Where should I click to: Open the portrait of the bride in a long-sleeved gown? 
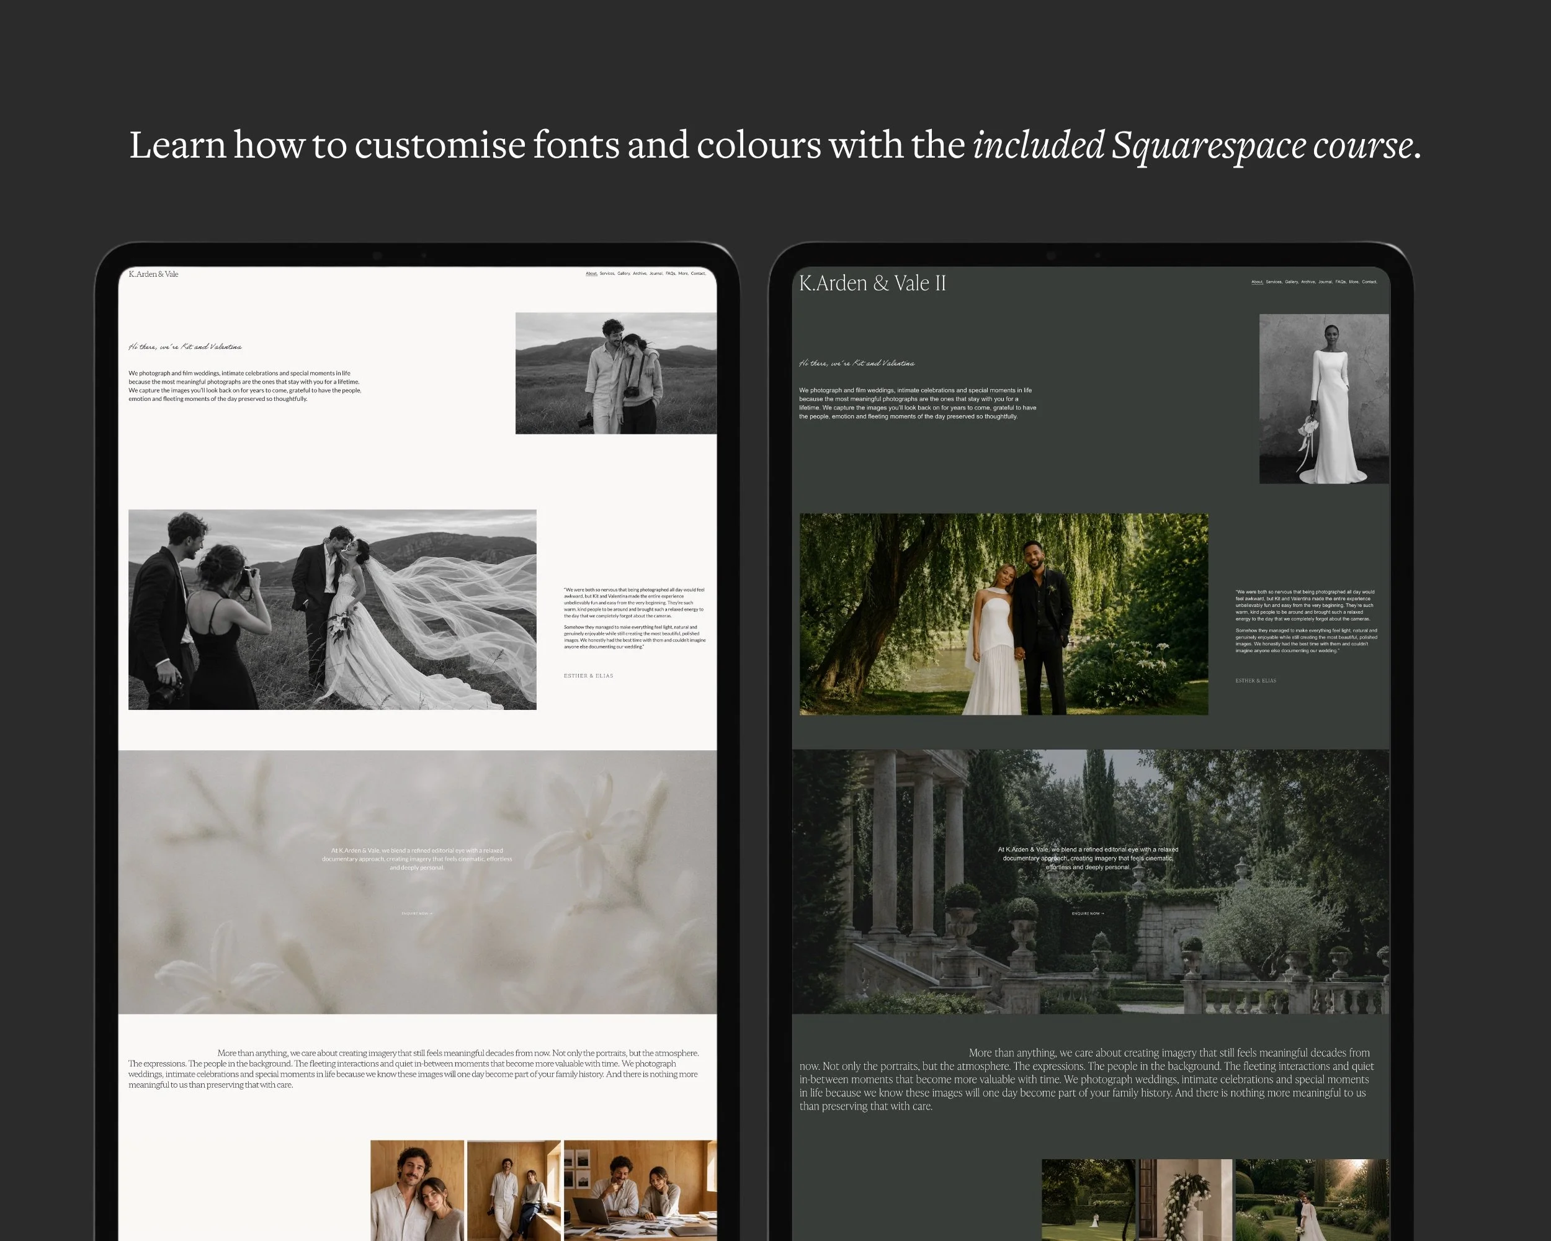[1324, 398]
